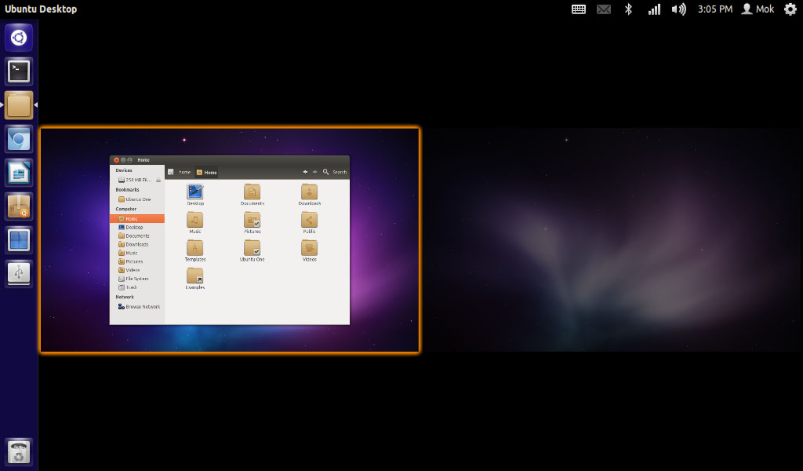Open Documents folder icon in Home window
This screenshot has height=471, width=803.
click(x=252, y=195)
